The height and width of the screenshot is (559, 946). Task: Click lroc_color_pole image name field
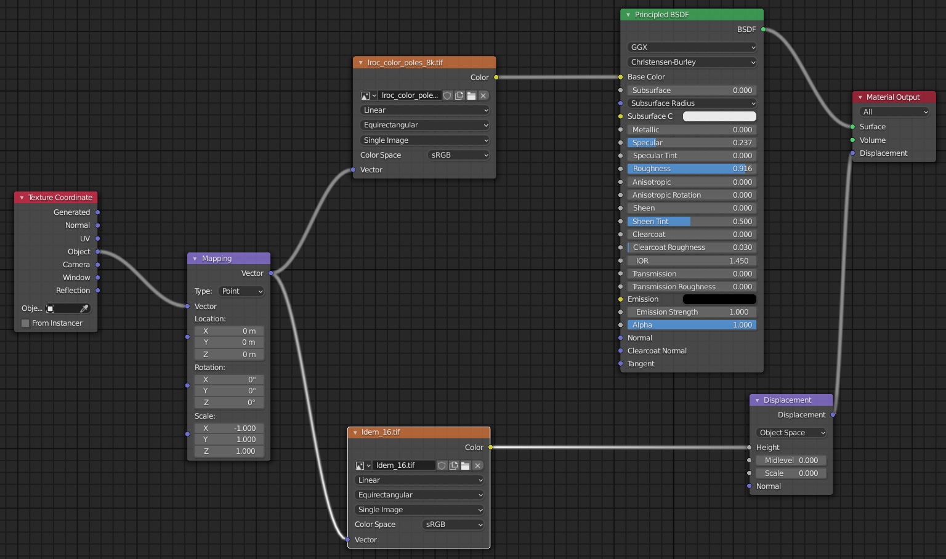click(410, 95)
